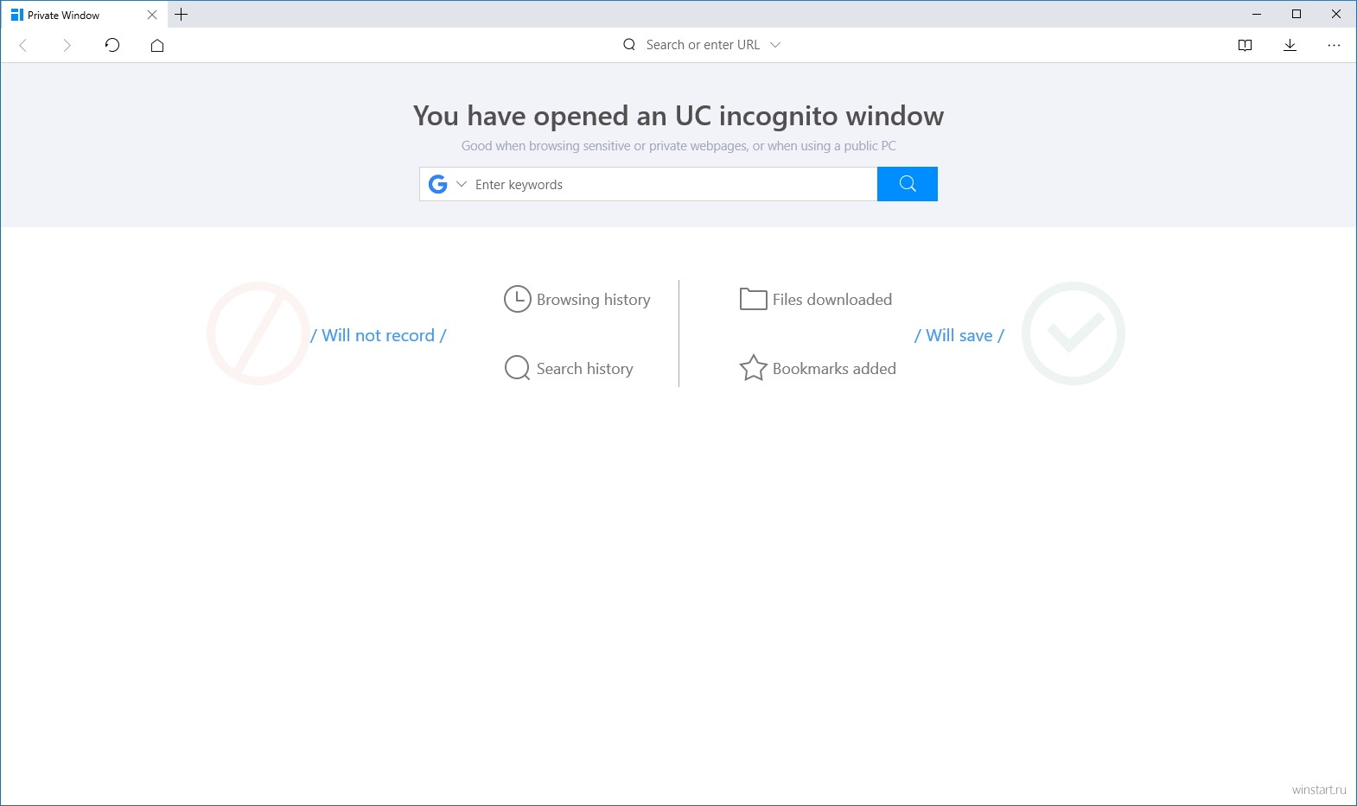Minimize the browser window

(1257, 14)
